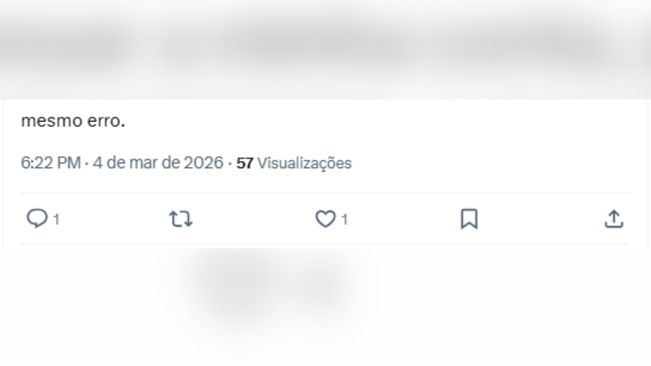Open the 6:22 PM timestamp link

pos(50,163)
